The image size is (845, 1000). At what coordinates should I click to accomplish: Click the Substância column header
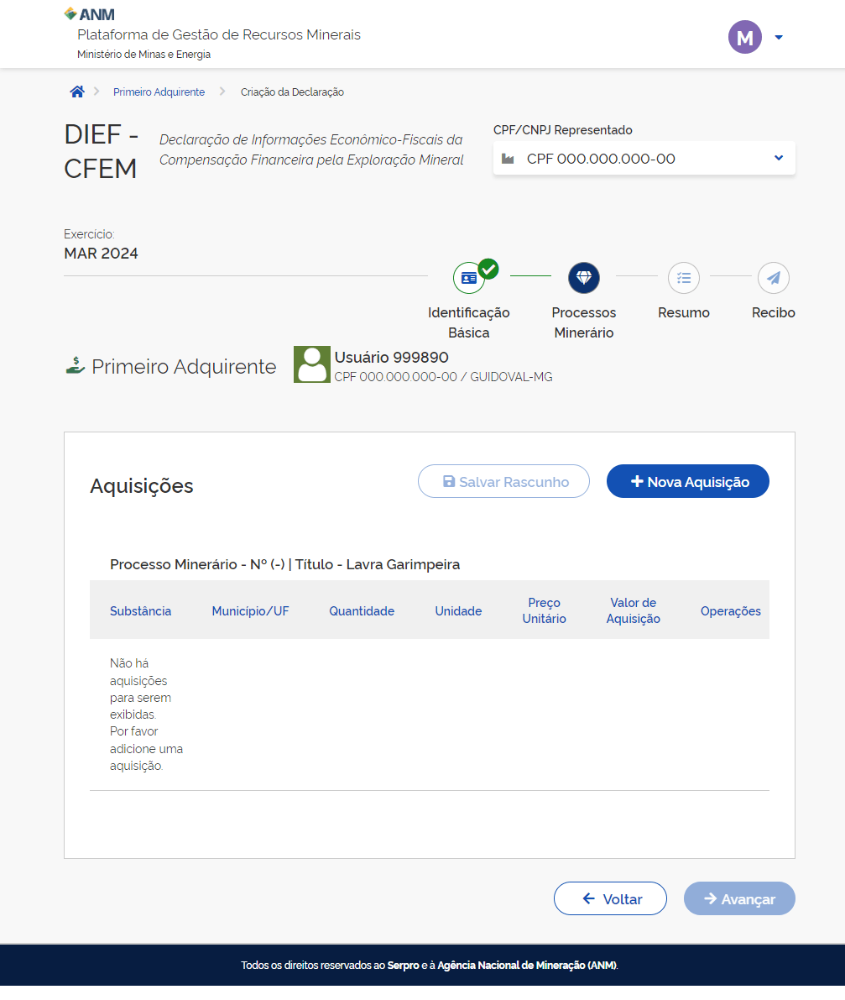[140, 611]
